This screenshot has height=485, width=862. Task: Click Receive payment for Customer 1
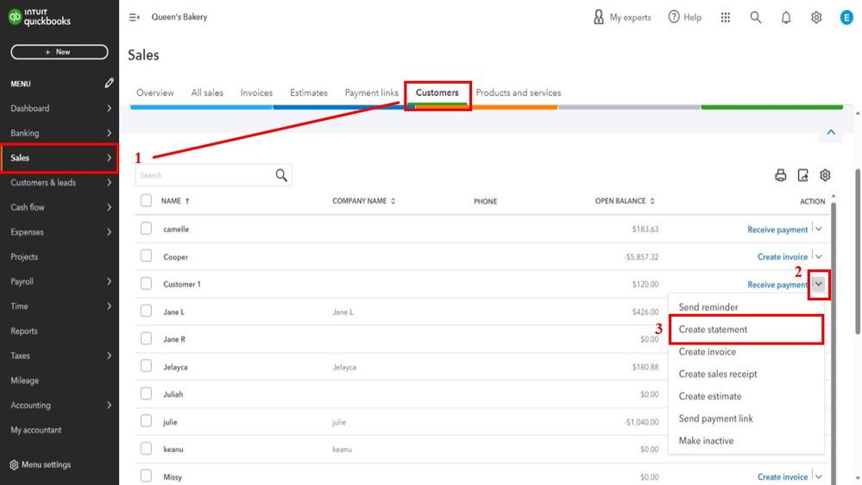coord(777,284)
